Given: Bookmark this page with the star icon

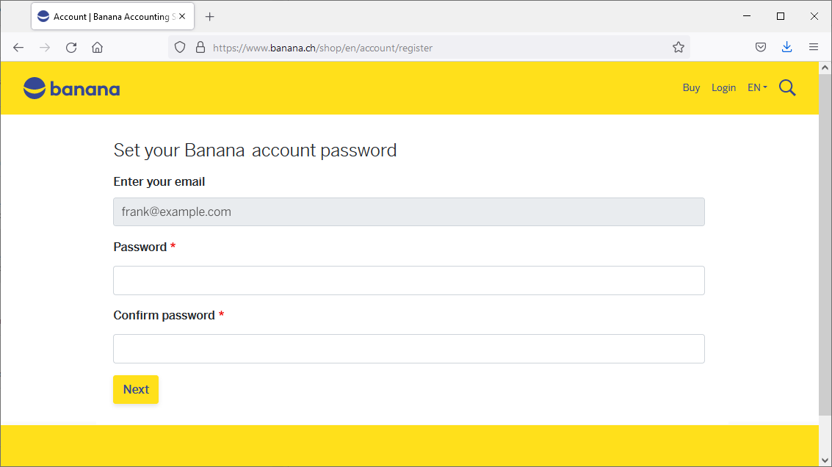Looking at the screenshot, I should click(x=678, y=48).
